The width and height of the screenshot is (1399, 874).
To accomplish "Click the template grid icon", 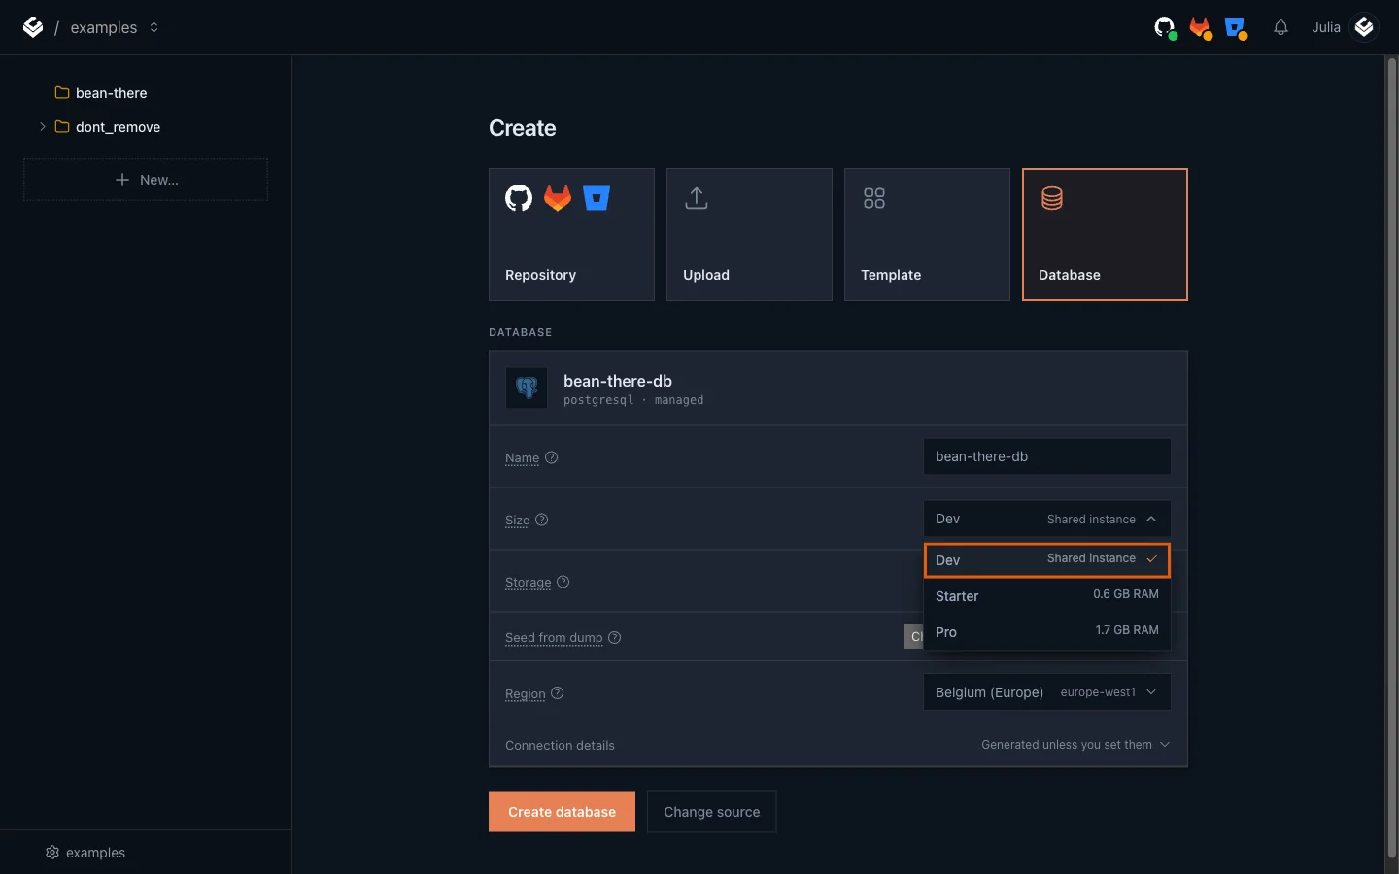I will pyautogui.click(x=874, y=198).
